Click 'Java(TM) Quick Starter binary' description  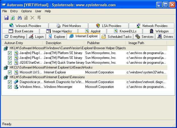pyautogui.click(x=64, y=63)
